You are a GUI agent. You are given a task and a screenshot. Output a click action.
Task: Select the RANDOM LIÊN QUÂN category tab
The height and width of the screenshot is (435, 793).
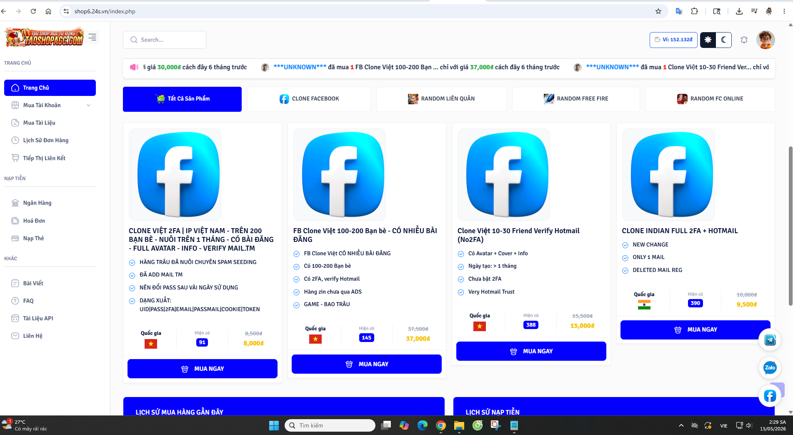[441, 99]
